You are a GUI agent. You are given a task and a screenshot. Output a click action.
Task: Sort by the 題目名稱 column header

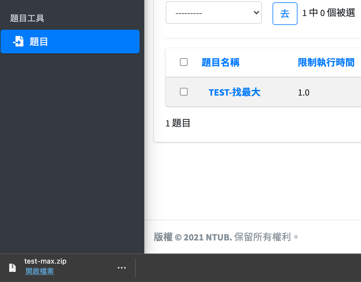point(220,63)
